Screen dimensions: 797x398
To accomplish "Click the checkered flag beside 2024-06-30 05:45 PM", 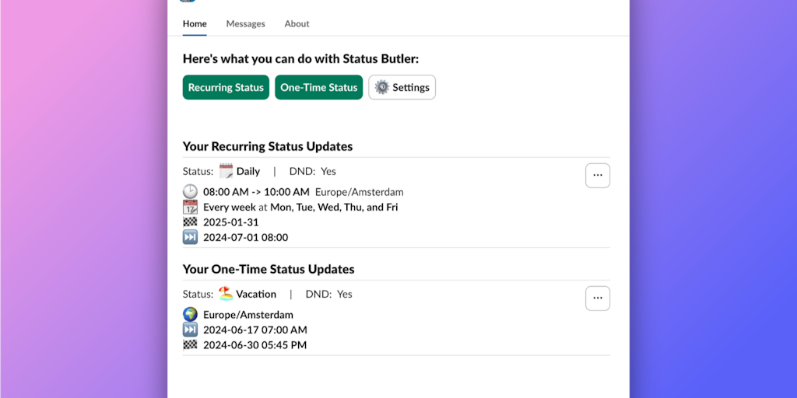I will 190,344.
